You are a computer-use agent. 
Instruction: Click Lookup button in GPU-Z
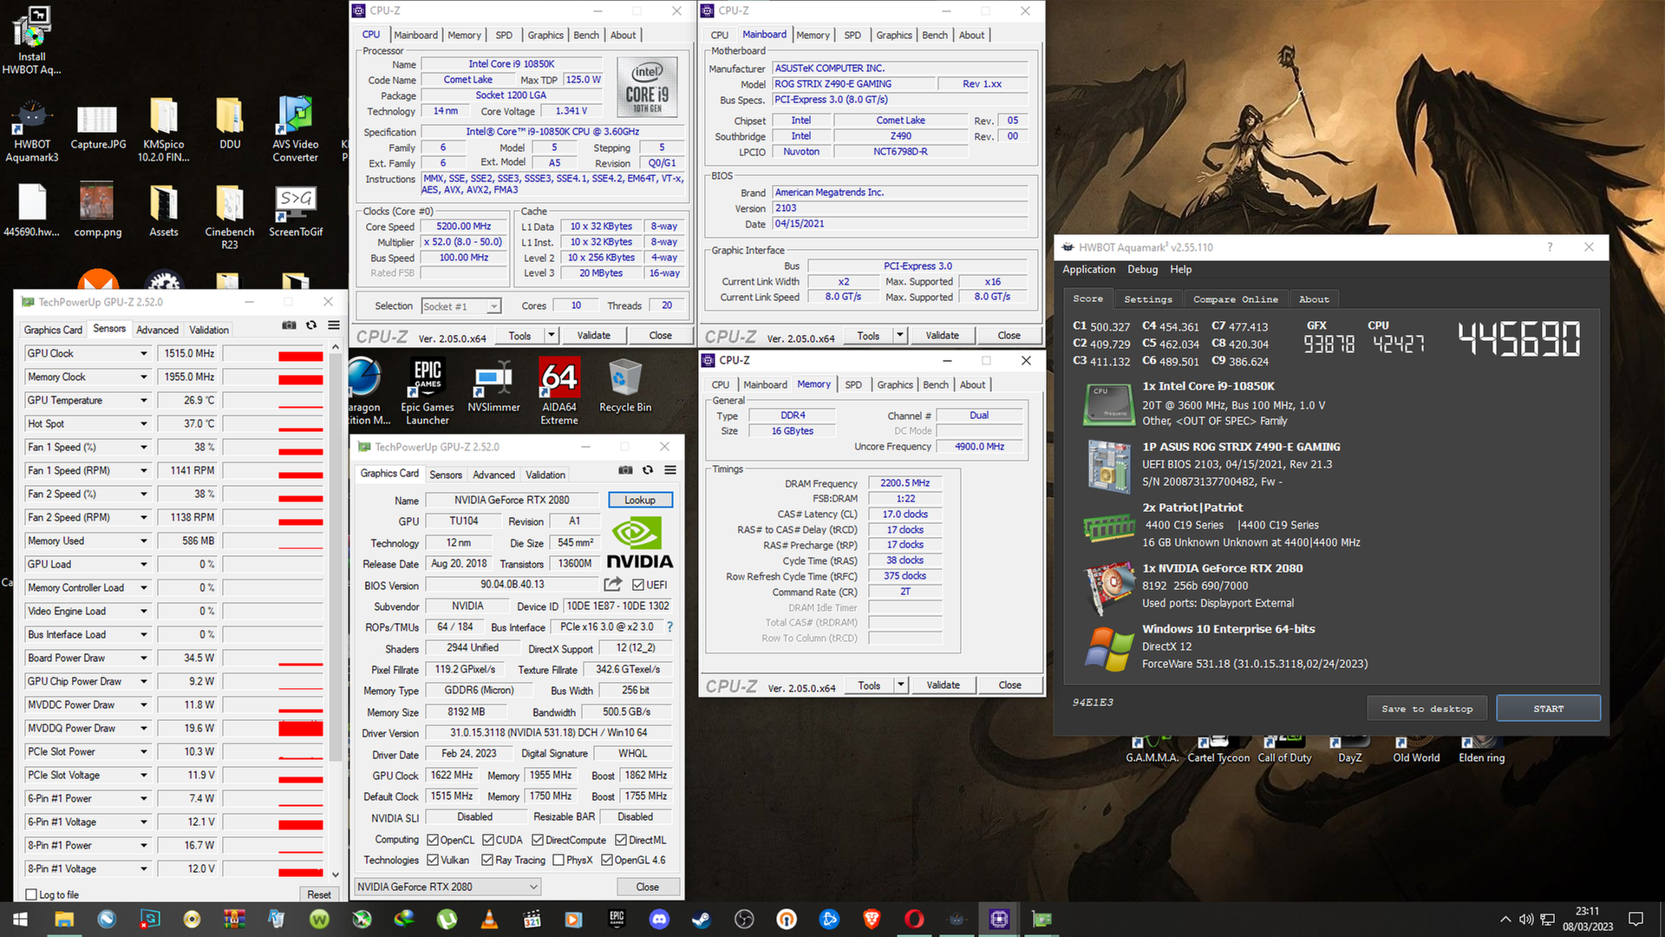tap(640, 500)
